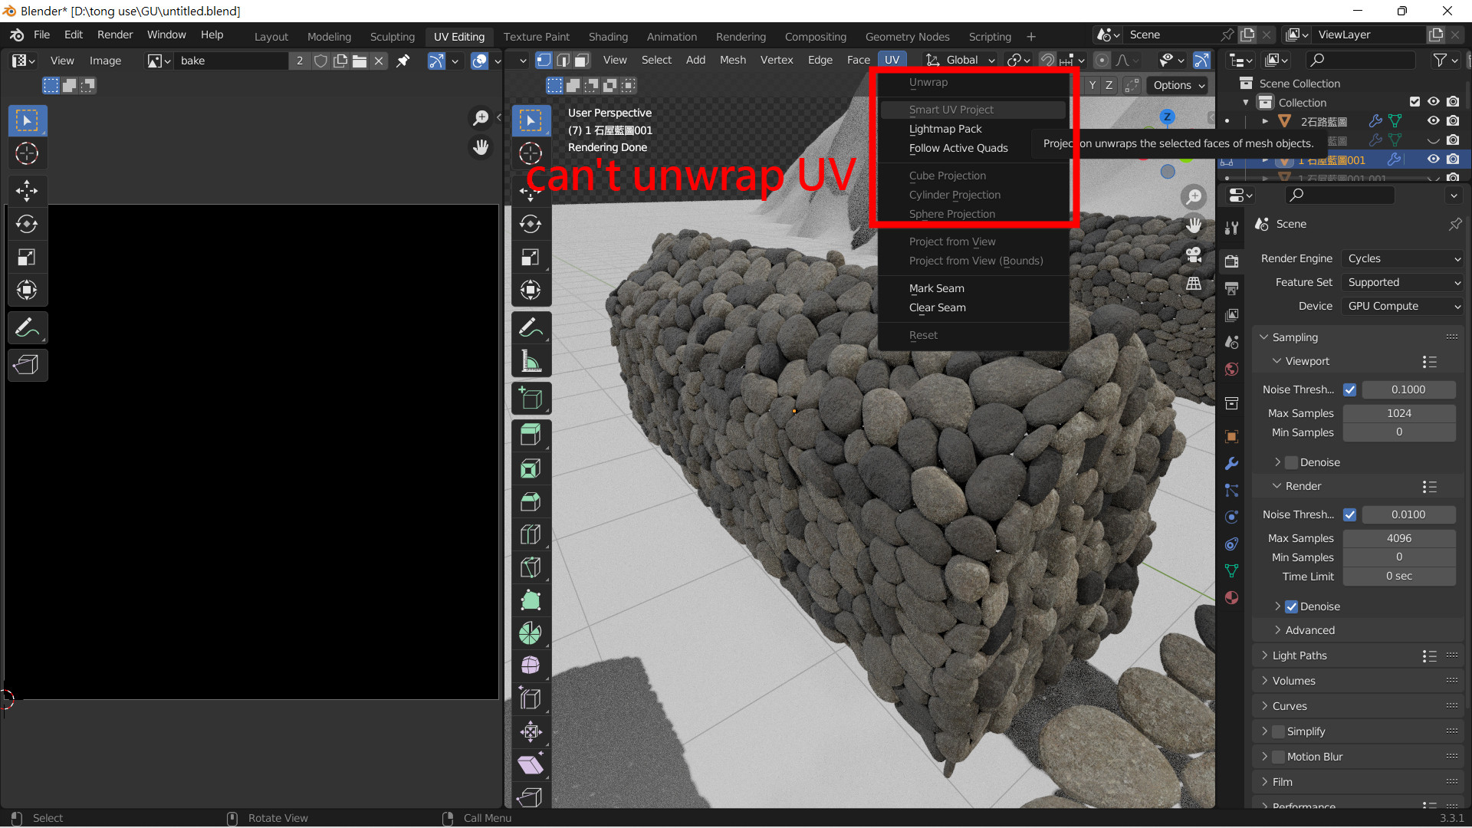Enable face select mode in the viewport header
The image size is (1472, 828).
point(582,60)
